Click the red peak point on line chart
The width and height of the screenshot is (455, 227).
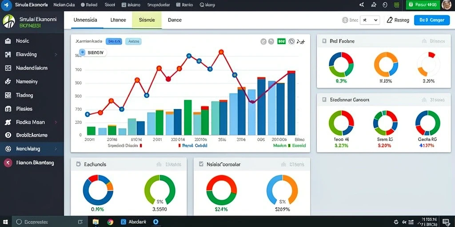[221, 52]
